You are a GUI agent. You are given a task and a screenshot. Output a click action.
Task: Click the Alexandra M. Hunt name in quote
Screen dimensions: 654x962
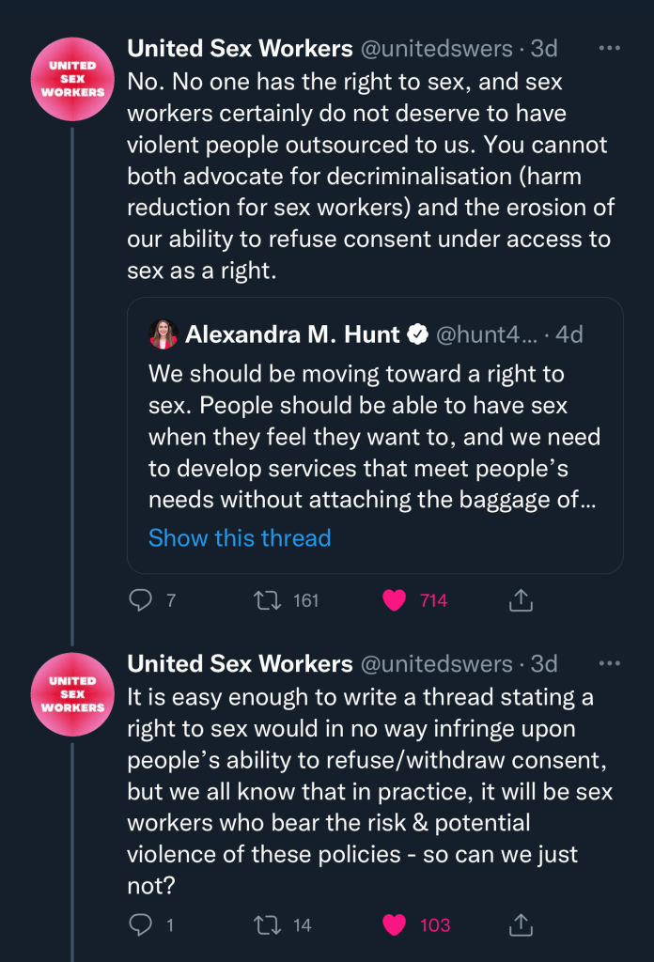pos(292,334)
